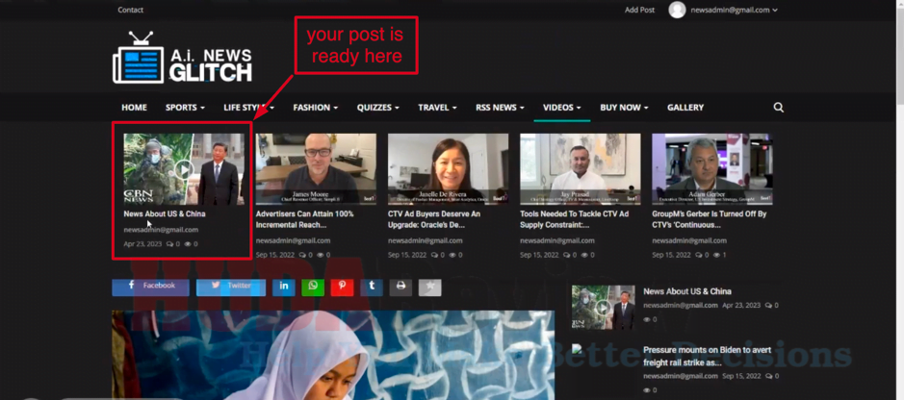The width and height of the screenshot is (904, 400).
Task: Open the SPORTS dropdown menu
Action: tap(185, 108)
